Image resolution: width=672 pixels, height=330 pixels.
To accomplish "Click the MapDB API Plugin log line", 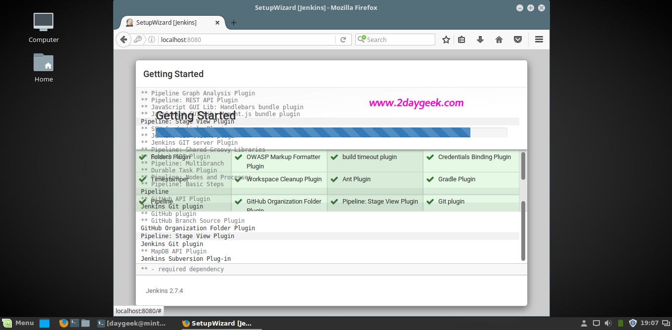I will pos(173,251).
